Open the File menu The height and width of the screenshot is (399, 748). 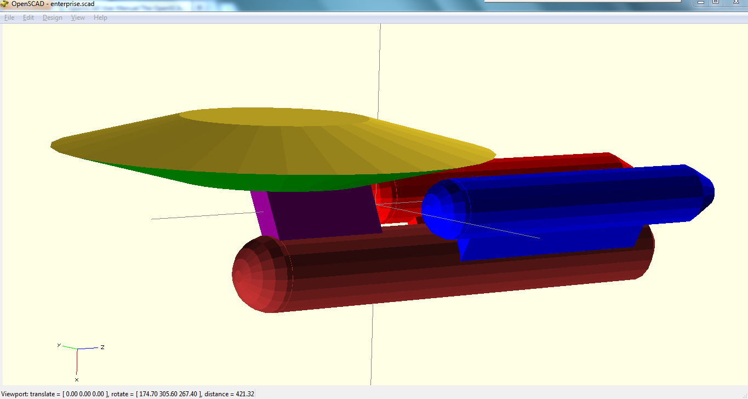pos(9,17)
